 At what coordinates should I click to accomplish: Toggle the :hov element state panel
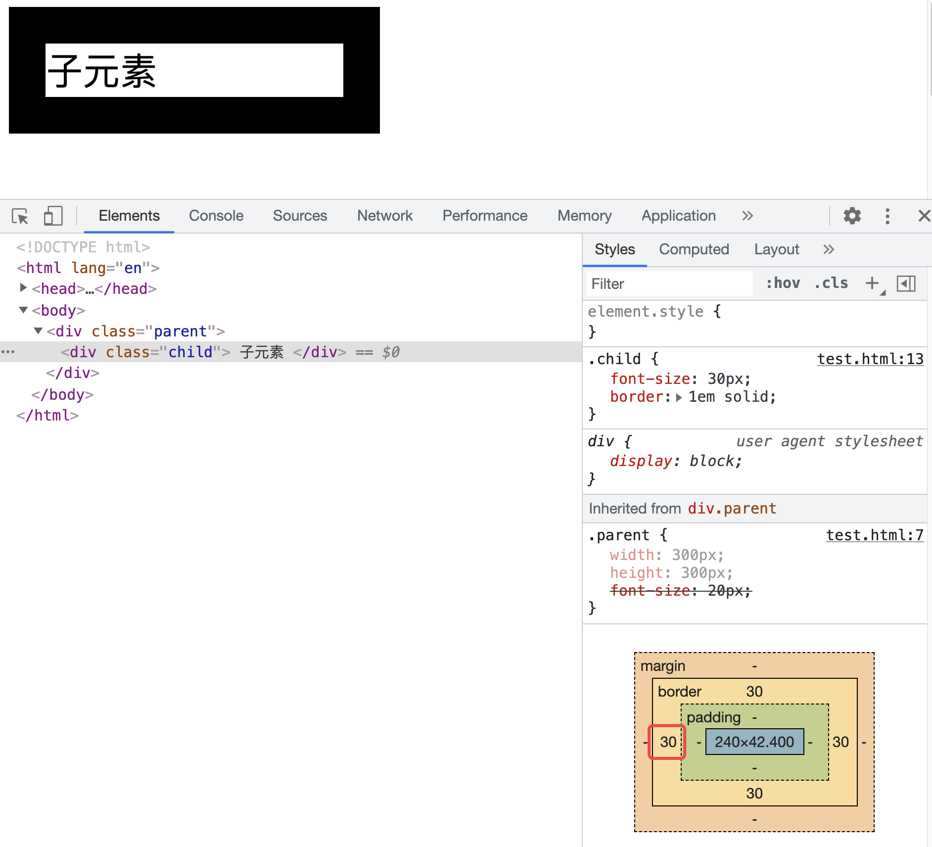783,283
